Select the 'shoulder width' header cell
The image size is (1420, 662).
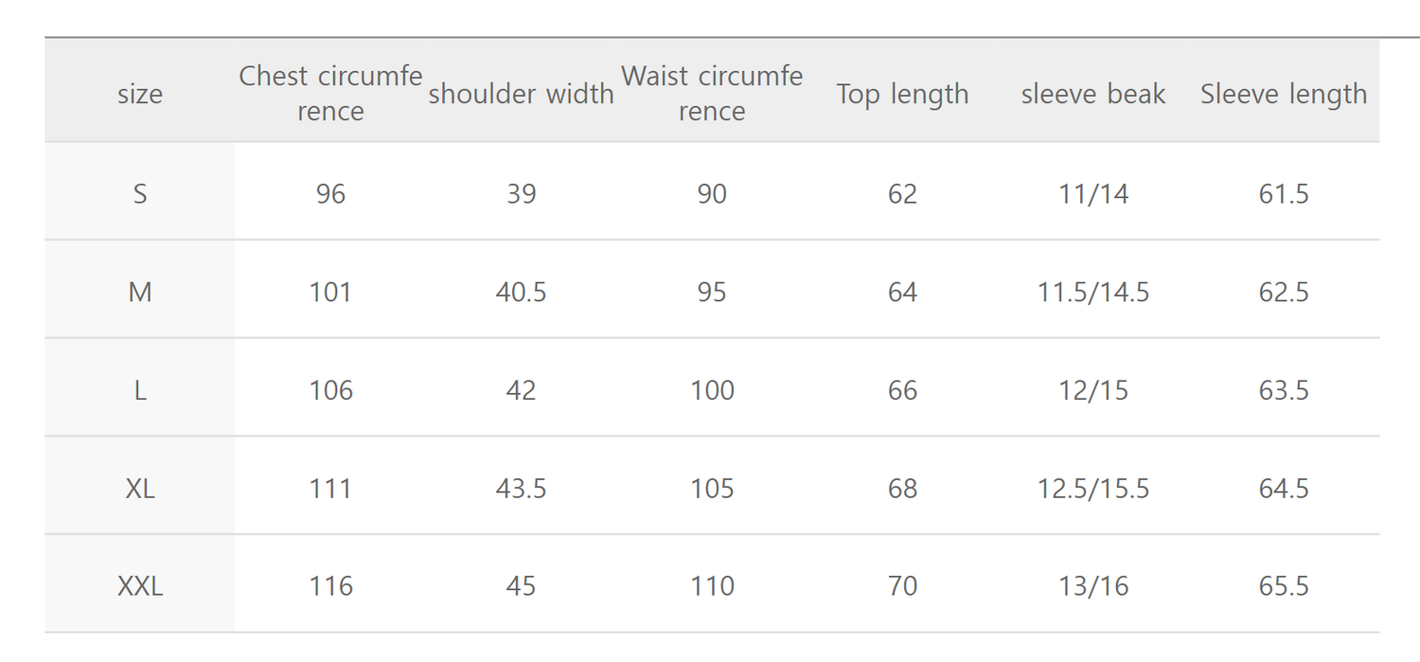coord(521,94)
